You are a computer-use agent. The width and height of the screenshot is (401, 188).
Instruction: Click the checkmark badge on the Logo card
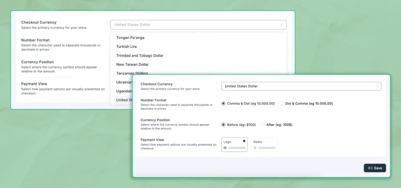244,141
